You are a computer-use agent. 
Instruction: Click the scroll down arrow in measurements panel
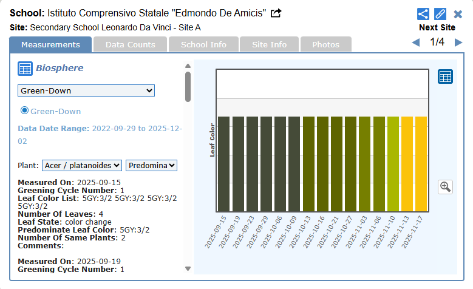[x=188, y=268]
